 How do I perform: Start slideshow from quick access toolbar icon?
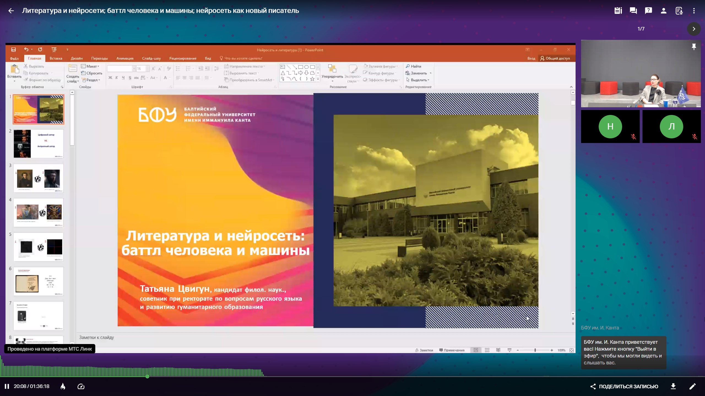pos(54,50)
